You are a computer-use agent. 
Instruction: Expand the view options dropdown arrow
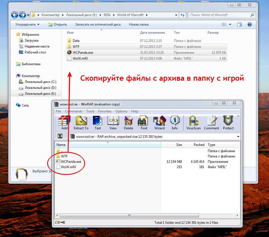point(230,24)
